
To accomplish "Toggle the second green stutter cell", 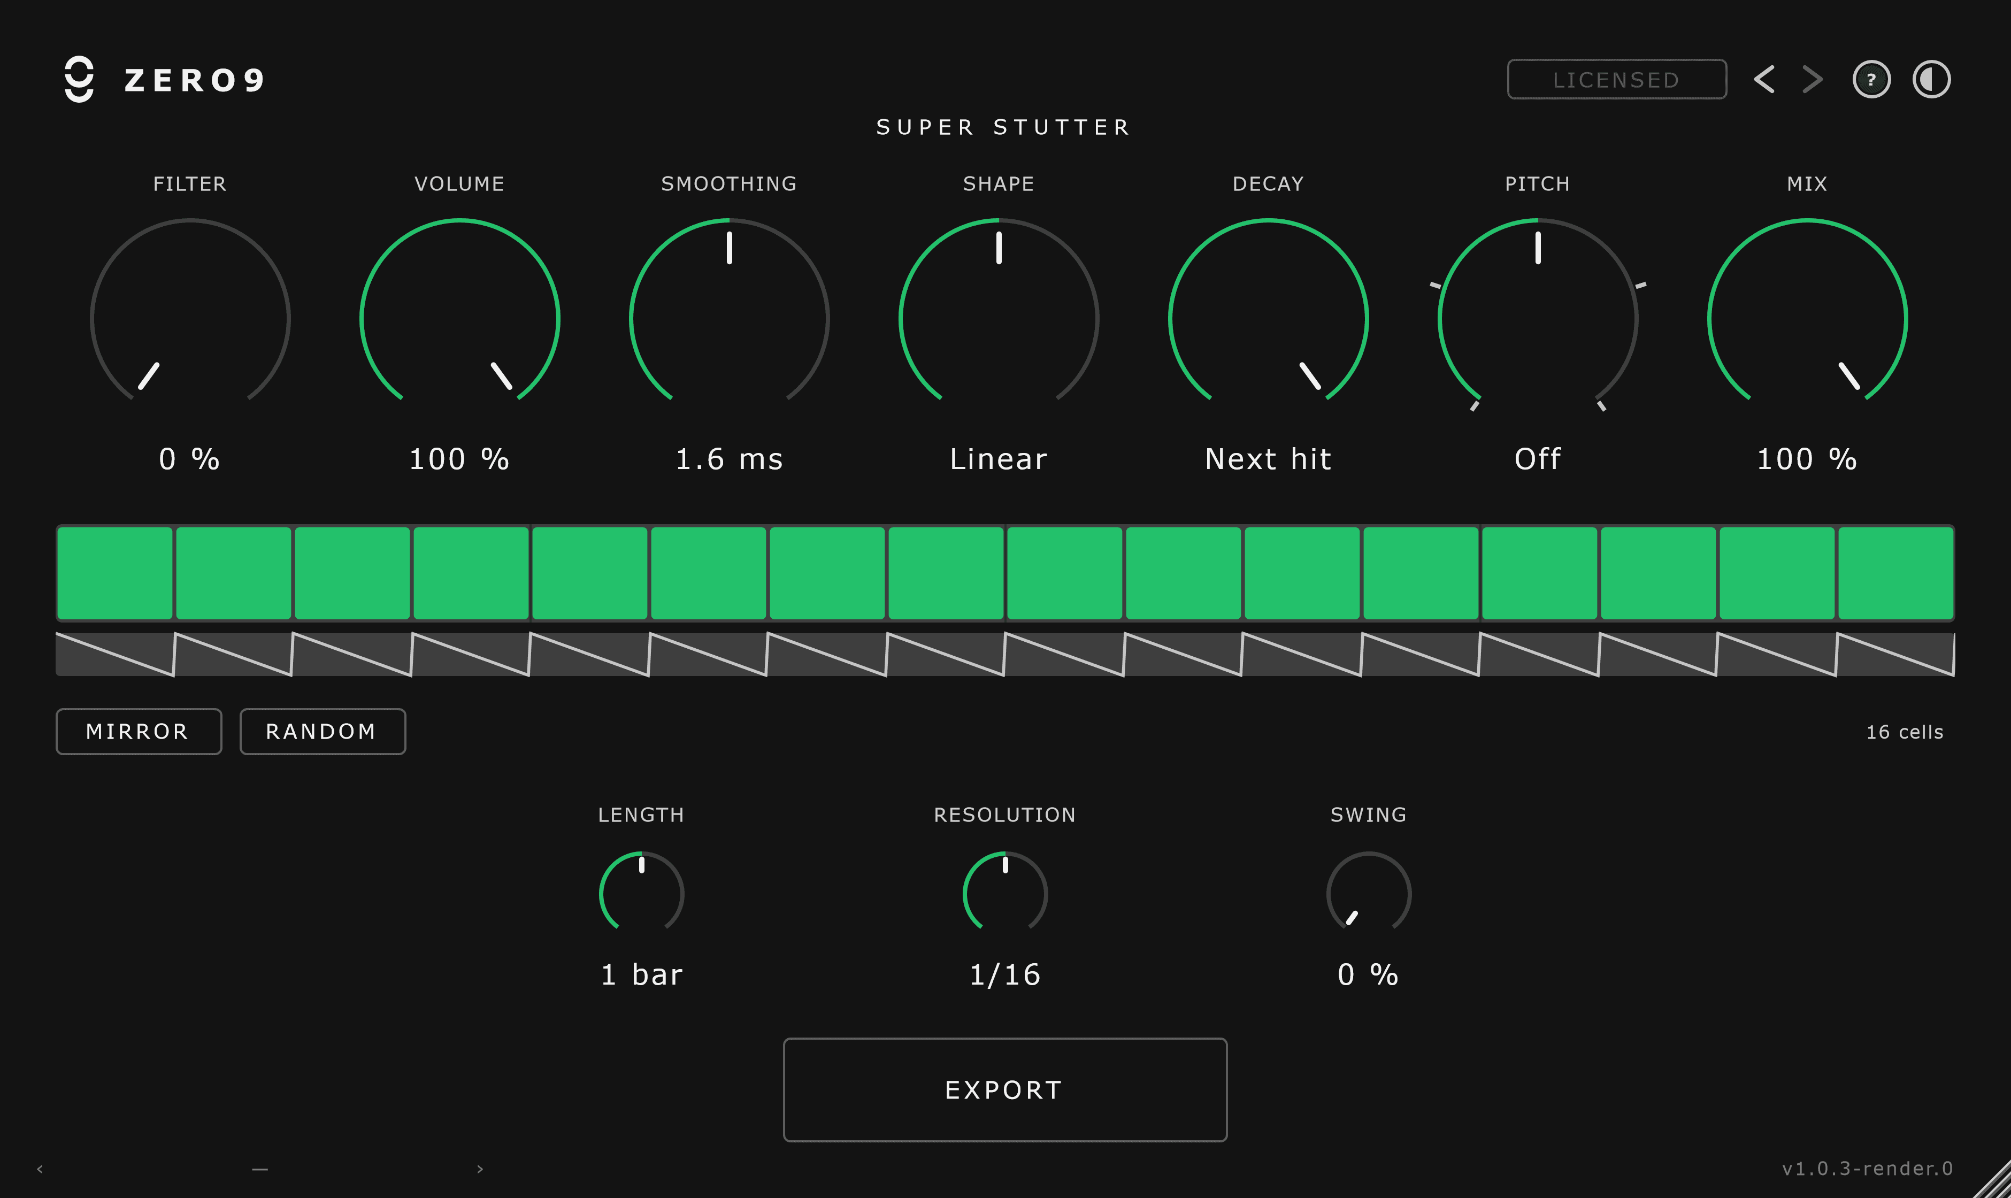I will click(x=233, y=573).
